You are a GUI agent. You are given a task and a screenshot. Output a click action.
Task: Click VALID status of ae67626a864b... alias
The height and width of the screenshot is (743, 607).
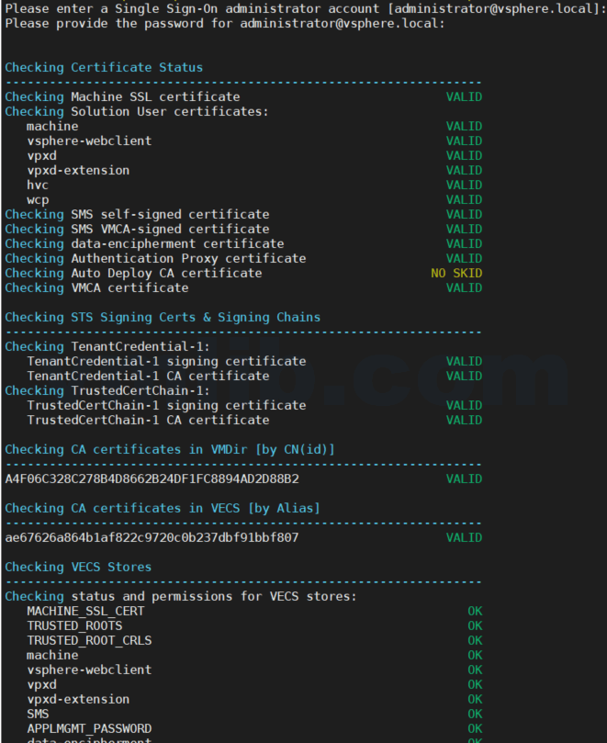pyautogui.click(x=464, y=537)
